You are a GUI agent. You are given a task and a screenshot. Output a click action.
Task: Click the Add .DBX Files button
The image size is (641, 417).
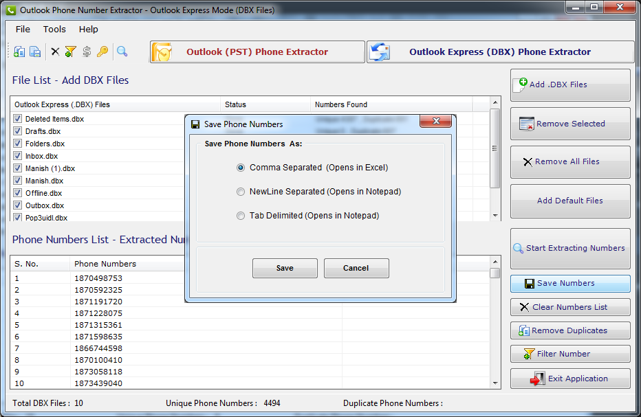570,85
